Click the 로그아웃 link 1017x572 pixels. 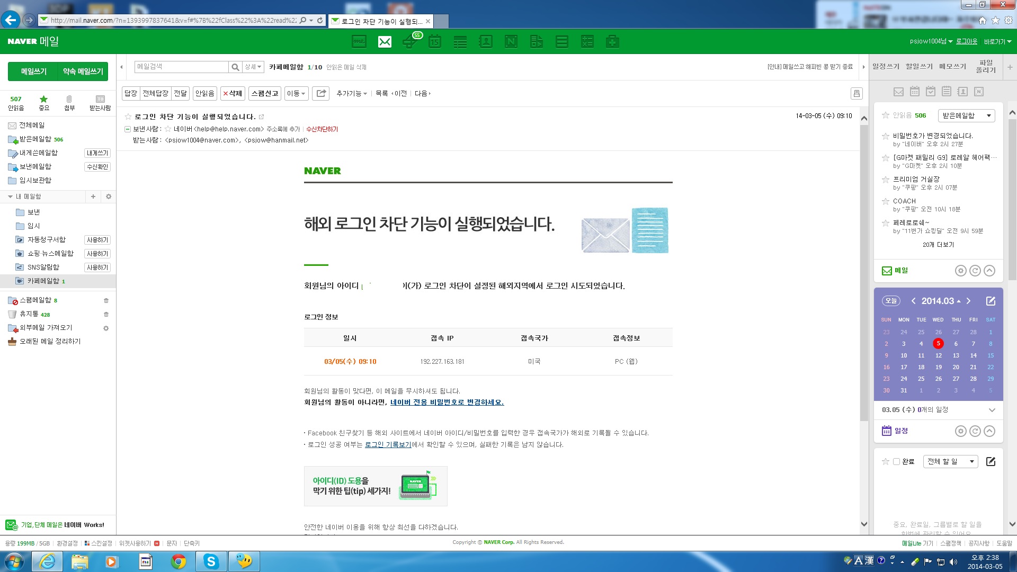coord(966,41)
